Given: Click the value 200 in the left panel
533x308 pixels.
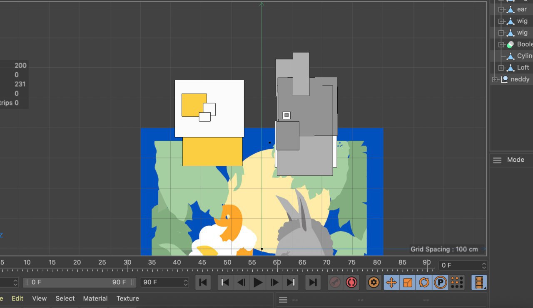Looking at the screenshot, I should pos(20,65).
